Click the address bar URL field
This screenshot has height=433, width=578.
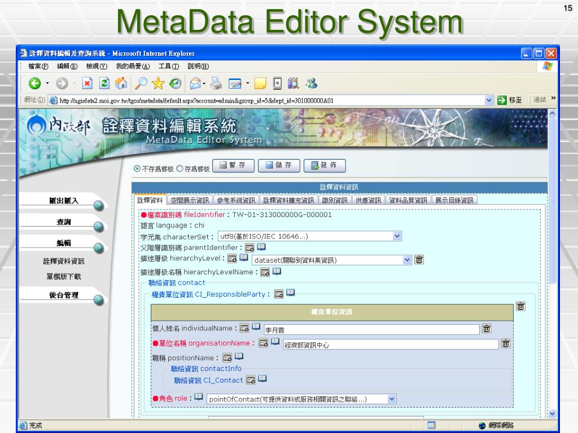point(271,100)
